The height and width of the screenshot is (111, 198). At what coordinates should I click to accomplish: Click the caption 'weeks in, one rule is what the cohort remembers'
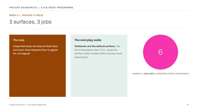point(160,73)
